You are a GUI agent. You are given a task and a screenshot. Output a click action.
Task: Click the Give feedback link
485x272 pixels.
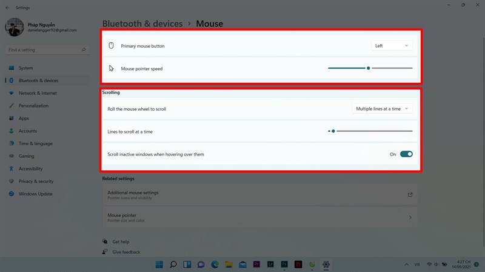[x=126, y=252]
